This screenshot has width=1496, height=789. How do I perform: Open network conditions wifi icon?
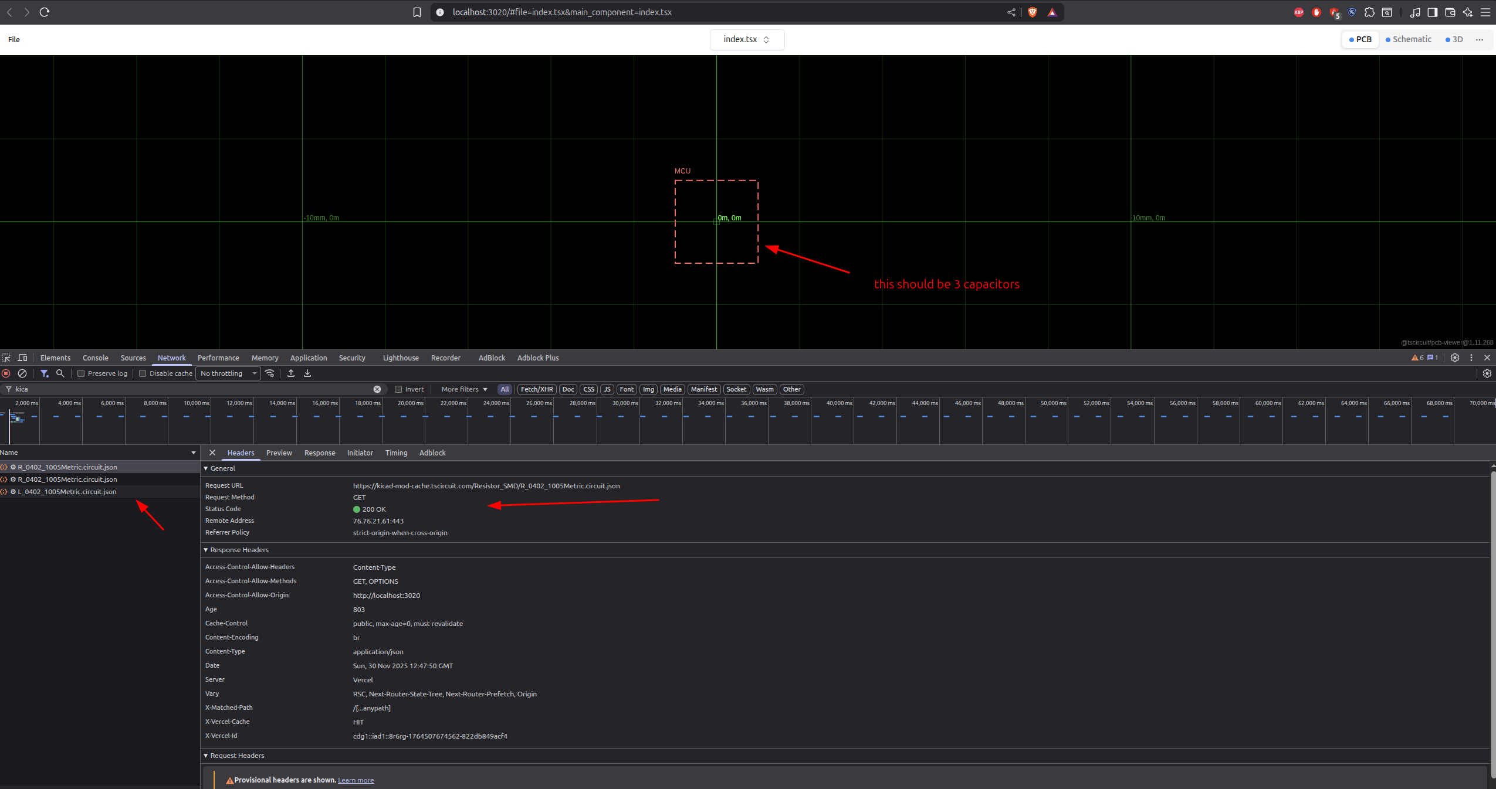(x=270, y=373)
